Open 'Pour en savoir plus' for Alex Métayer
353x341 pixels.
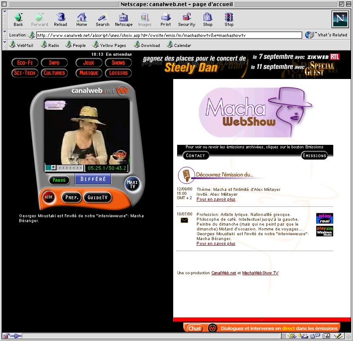coord(216,199)
